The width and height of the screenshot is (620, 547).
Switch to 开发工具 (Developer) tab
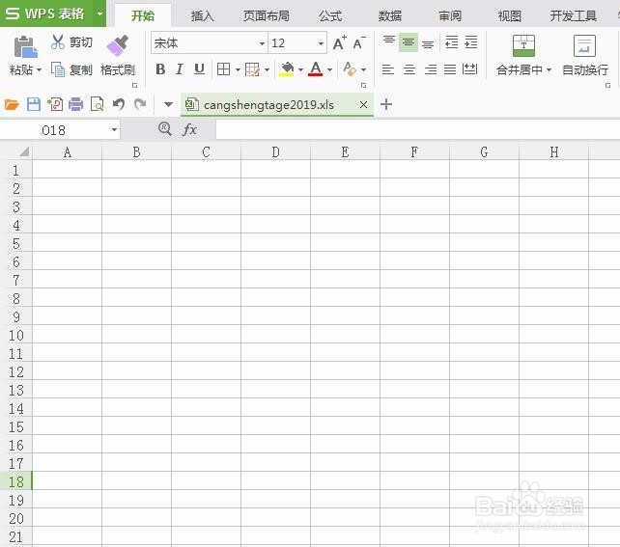click(574, 15)
